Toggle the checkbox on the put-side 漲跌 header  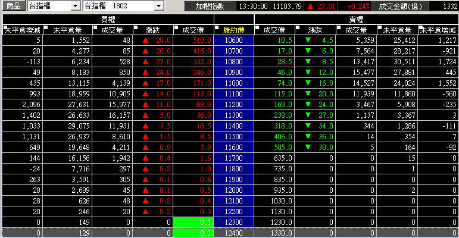(298, 27)
